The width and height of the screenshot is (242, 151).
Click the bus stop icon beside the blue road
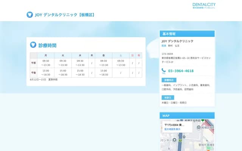pyautogui.click(x=184, y=137)
